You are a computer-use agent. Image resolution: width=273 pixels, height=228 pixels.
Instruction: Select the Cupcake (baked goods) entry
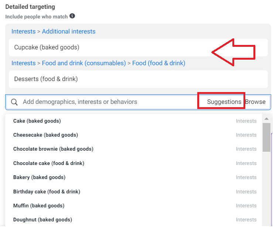pos(138,48)
